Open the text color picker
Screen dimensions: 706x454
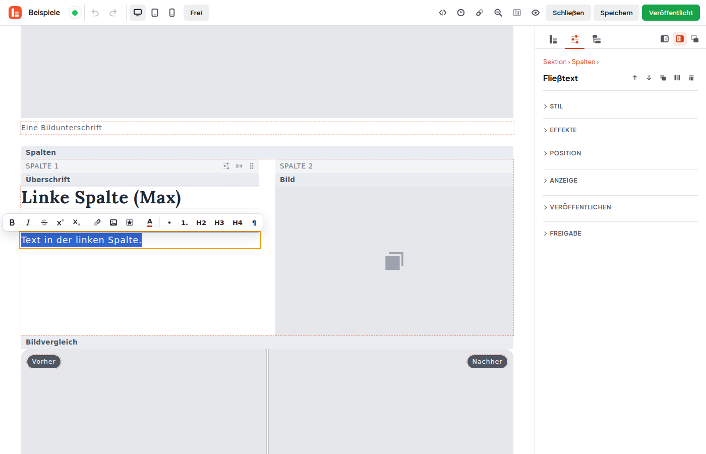coord(150,222)
